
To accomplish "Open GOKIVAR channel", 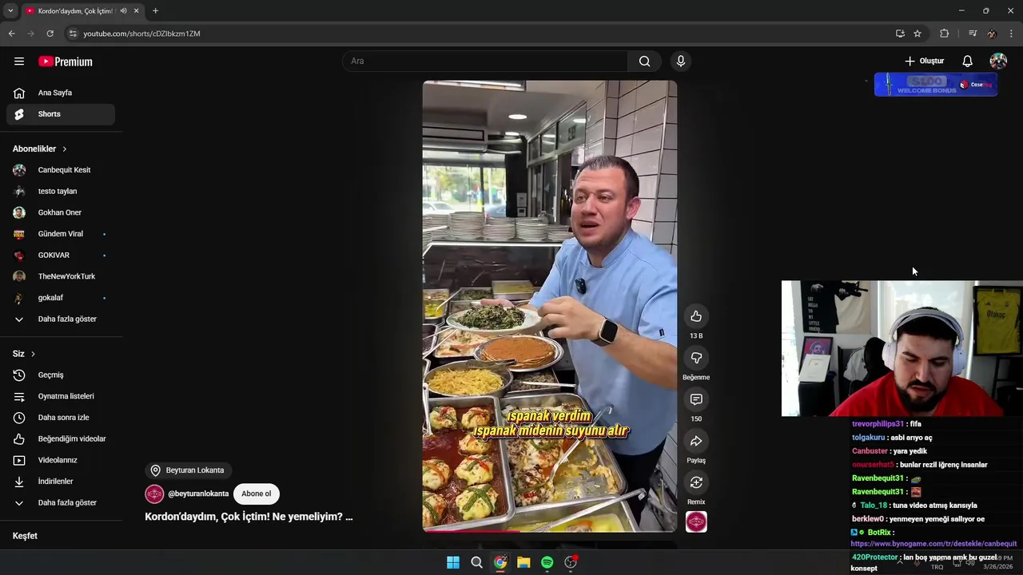I will pos(61,255).
